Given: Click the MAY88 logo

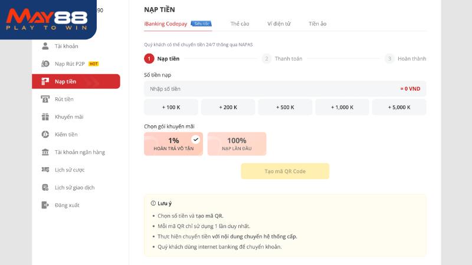Looking at the screenshot, I should (x=47, y=19).
